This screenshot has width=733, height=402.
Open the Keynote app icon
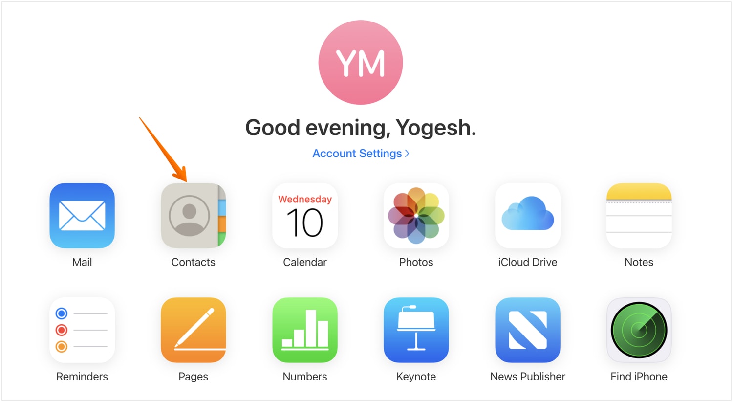click(x=416, y=330)
